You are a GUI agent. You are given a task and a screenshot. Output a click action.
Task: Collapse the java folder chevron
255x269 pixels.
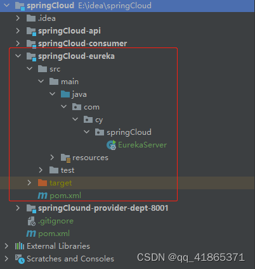click(53, 94)
